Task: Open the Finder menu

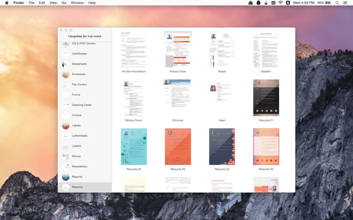Action: [x=19, y=3]
